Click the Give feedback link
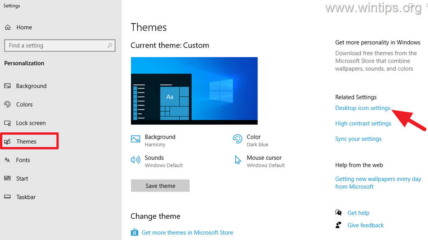 point(365,225)
